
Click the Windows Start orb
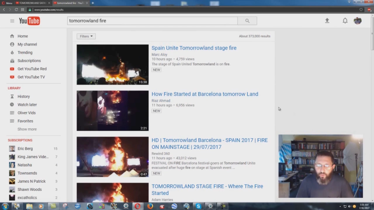tap(5, 206)
